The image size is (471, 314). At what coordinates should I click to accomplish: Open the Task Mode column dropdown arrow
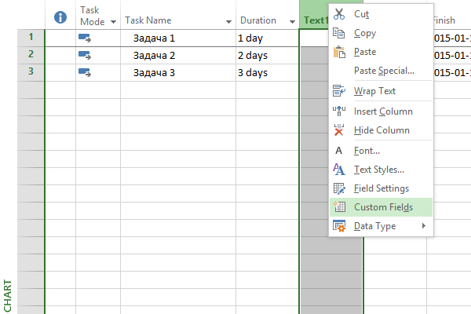click(x=112, y=21)
